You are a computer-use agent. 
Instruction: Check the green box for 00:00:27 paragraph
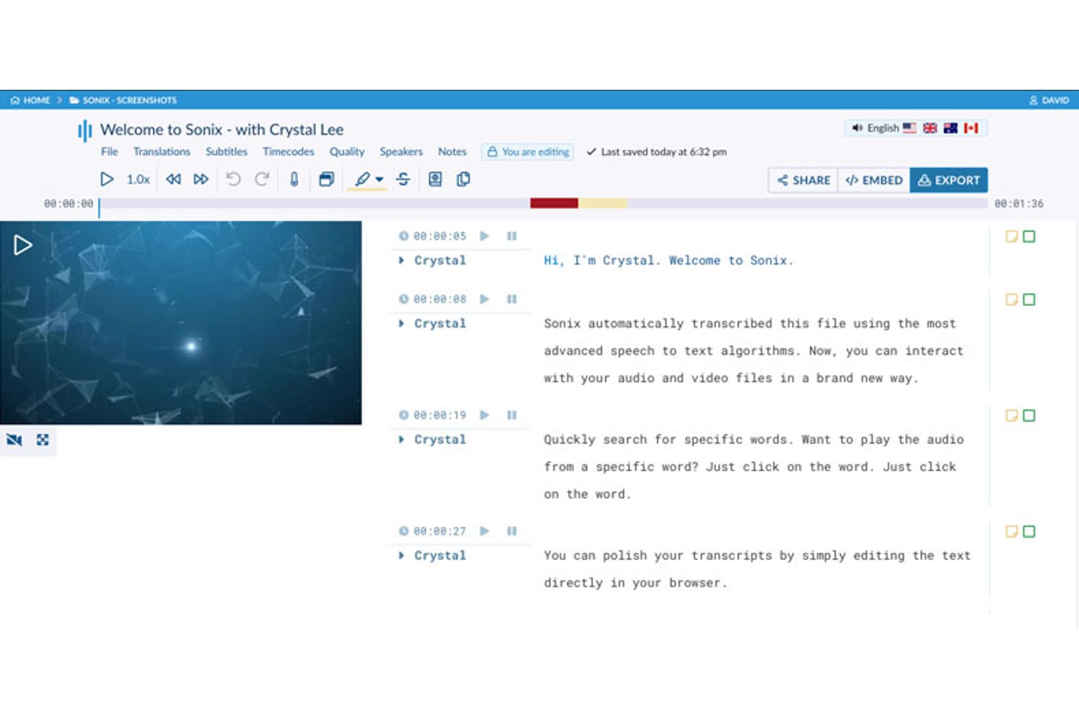1029,532
